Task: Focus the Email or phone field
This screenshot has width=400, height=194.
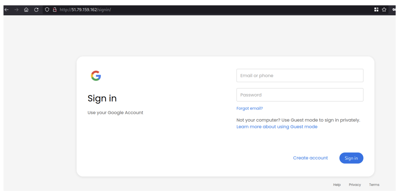Action: (300, 75)
